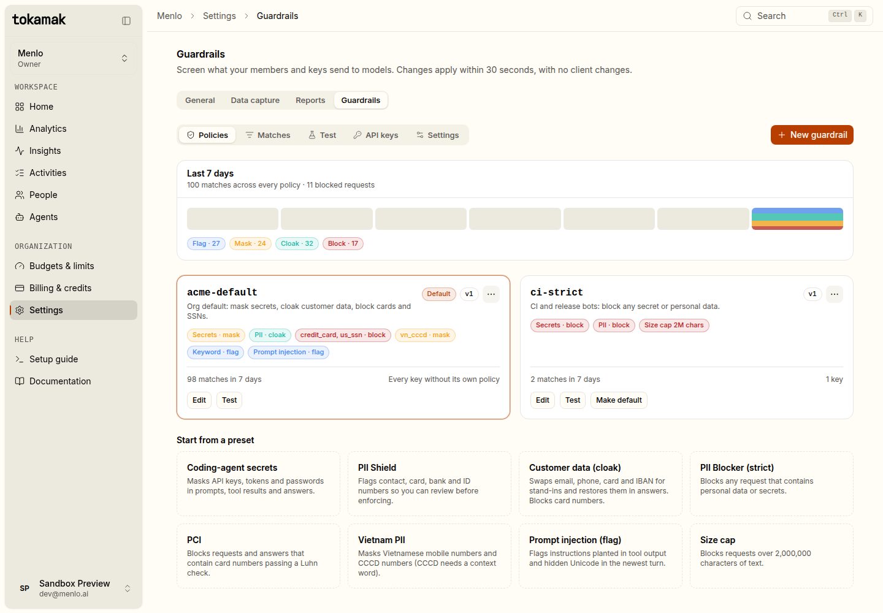
Task: Open Billing & credits
Action: pyautogui.click(x=74, y=288)
